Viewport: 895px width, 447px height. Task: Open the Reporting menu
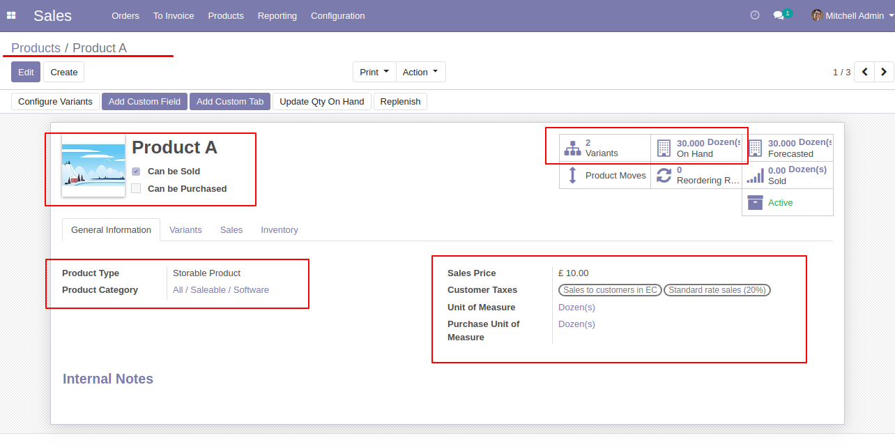(x=277, y=15)
